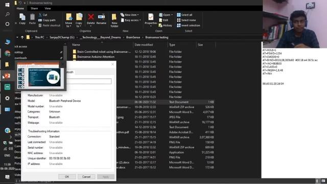Switch to the Home ribbon tab
The width and height of the screenshot is (327, 184).
20,8
